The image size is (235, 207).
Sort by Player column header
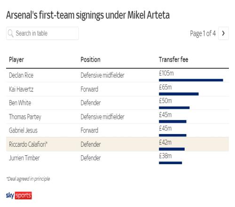point(16,60)
